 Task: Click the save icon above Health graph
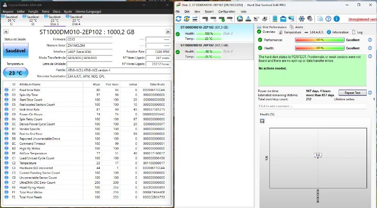262,121
